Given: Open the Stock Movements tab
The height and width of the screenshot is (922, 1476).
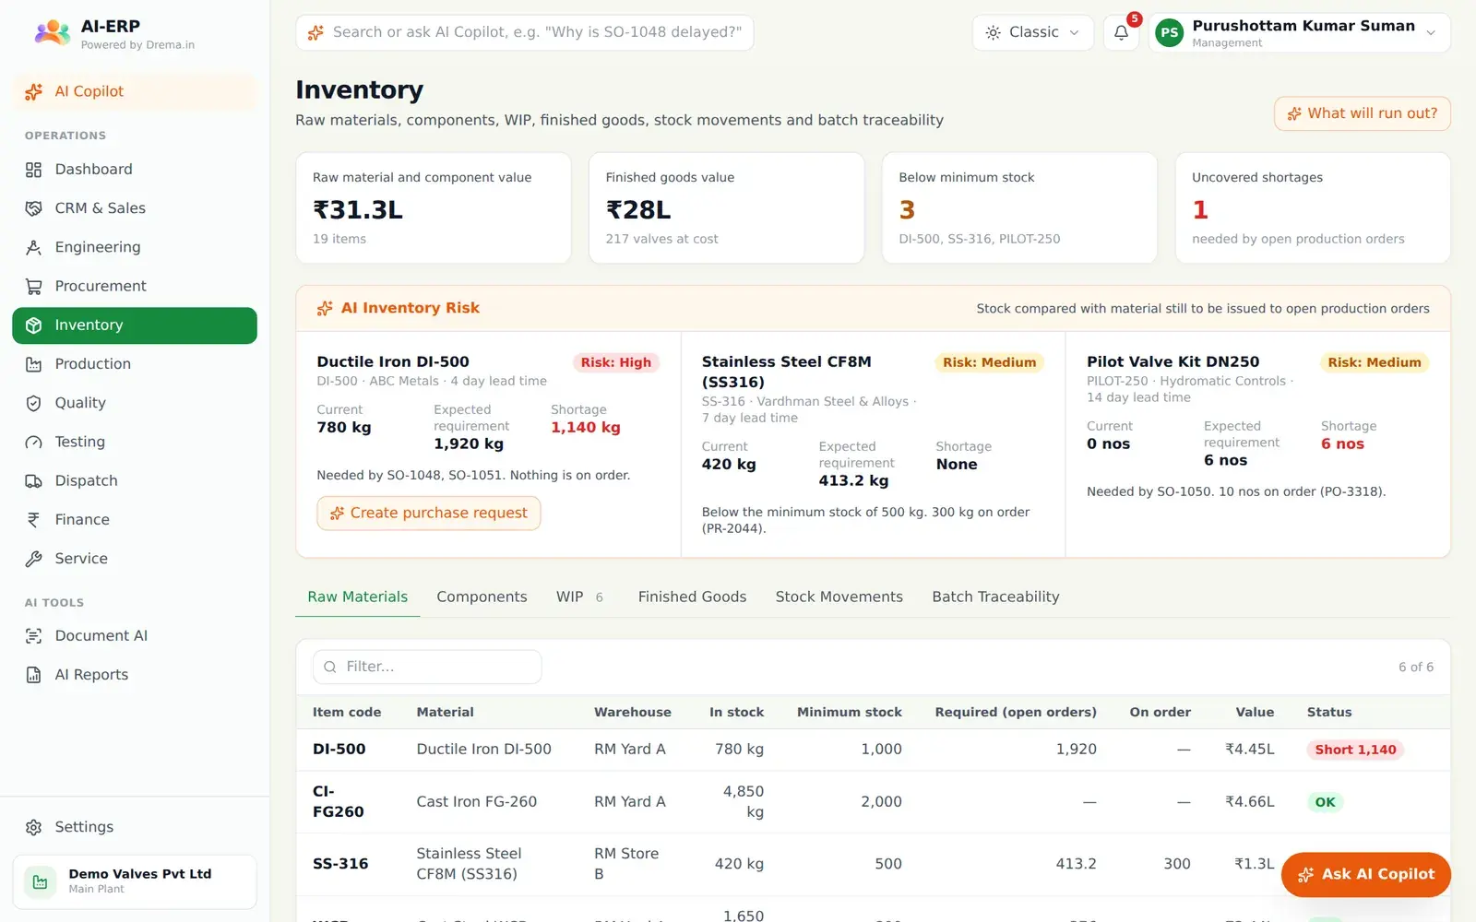Looking at the screenshot, I should tap(839, 597).
